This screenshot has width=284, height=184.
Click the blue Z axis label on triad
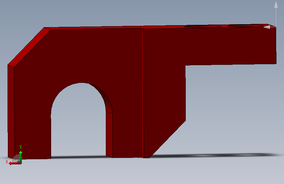point(18,160)
